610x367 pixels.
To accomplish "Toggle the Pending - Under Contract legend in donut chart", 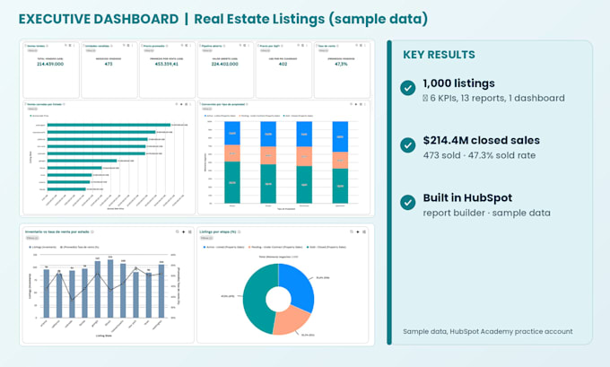I will pyautogui.click(x=275, y=247).
